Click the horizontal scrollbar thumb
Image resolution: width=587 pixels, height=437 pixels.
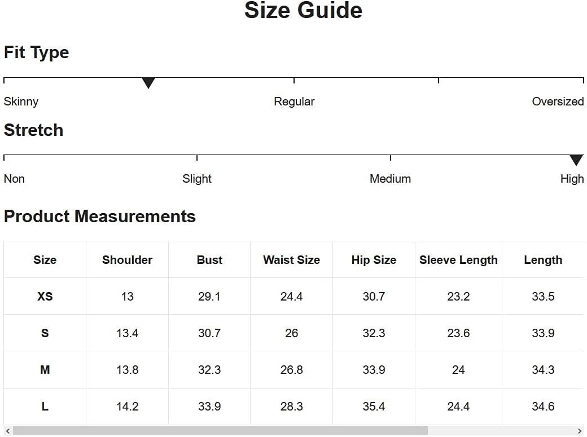[x=220, y=431]
